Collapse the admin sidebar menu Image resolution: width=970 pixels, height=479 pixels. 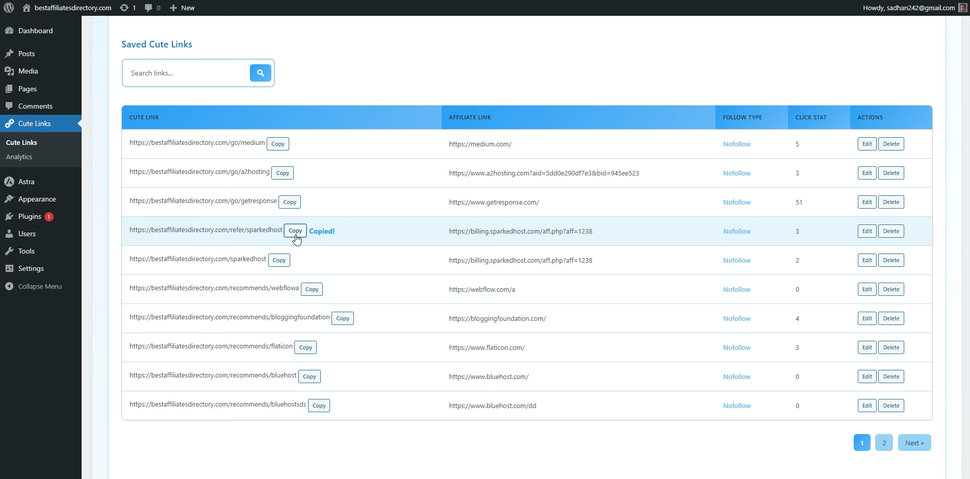click(9, 286)
